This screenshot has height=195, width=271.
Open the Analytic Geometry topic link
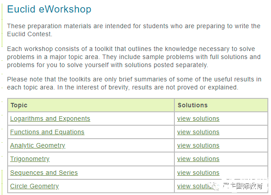(x=37, y=146)
